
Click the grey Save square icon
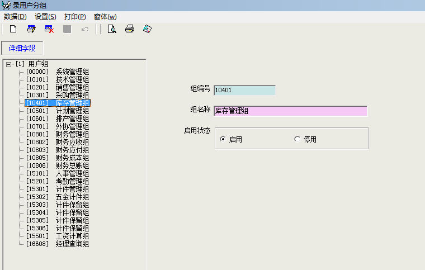[x=67, y=29]
